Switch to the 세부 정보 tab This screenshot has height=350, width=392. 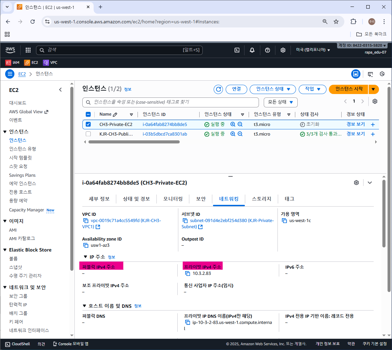99,199
